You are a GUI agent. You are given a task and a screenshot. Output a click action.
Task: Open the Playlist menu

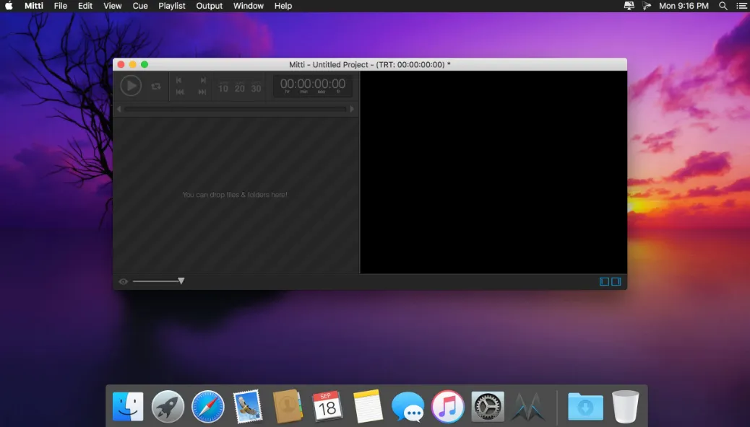pyautogui.click(x=172, y=6)
